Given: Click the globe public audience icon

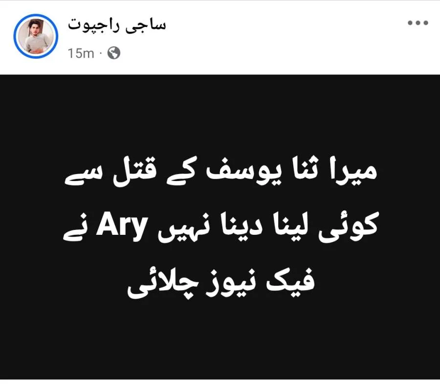Looking at the screenshot, I should [x=114, y=53].
